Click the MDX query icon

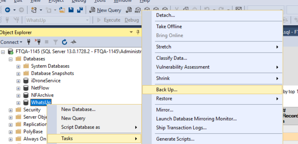click(x=138, y=10)
